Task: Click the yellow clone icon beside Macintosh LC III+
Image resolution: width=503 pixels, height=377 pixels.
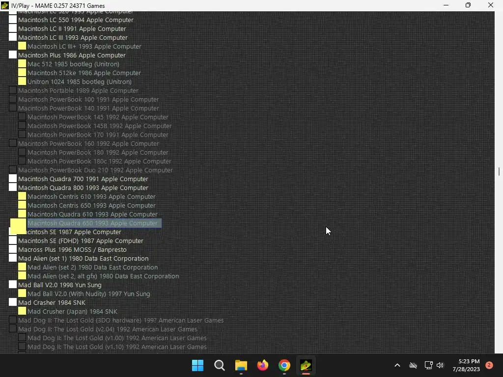Action: (22, 46)
